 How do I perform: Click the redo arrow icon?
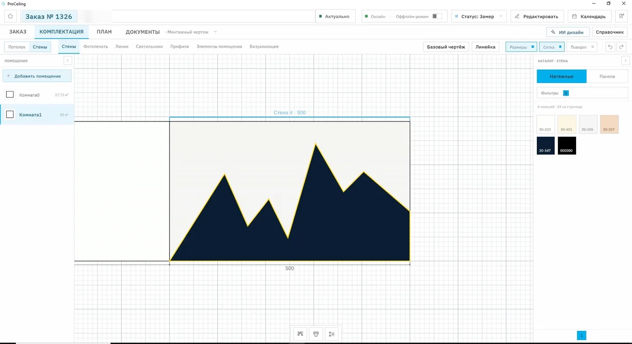click(x=621, y=47)
